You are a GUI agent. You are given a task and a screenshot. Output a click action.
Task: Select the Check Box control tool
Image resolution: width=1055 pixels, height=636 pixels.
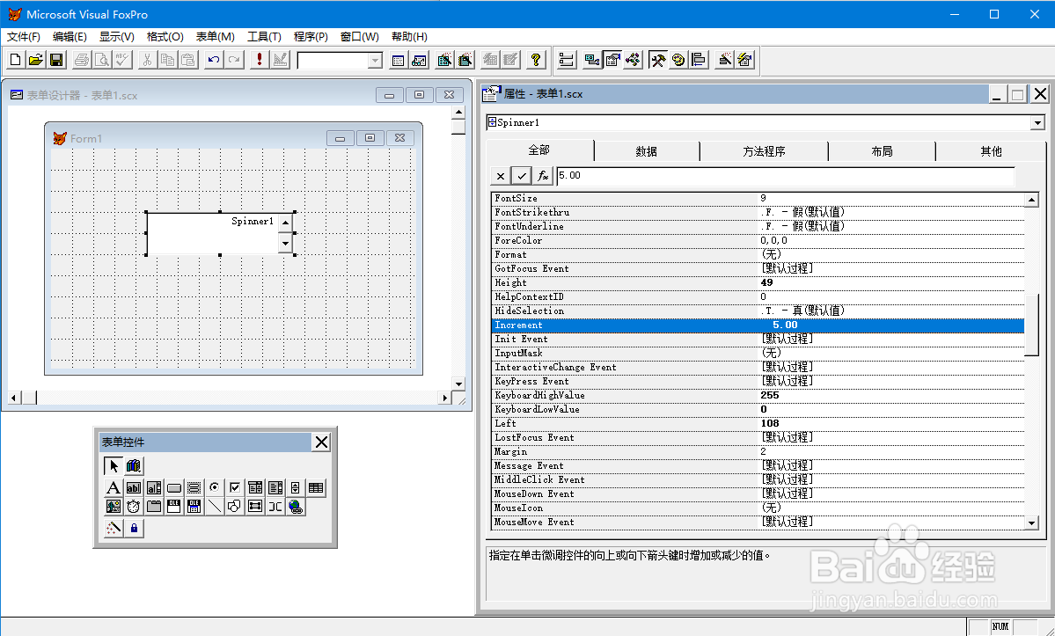(235, 487)
